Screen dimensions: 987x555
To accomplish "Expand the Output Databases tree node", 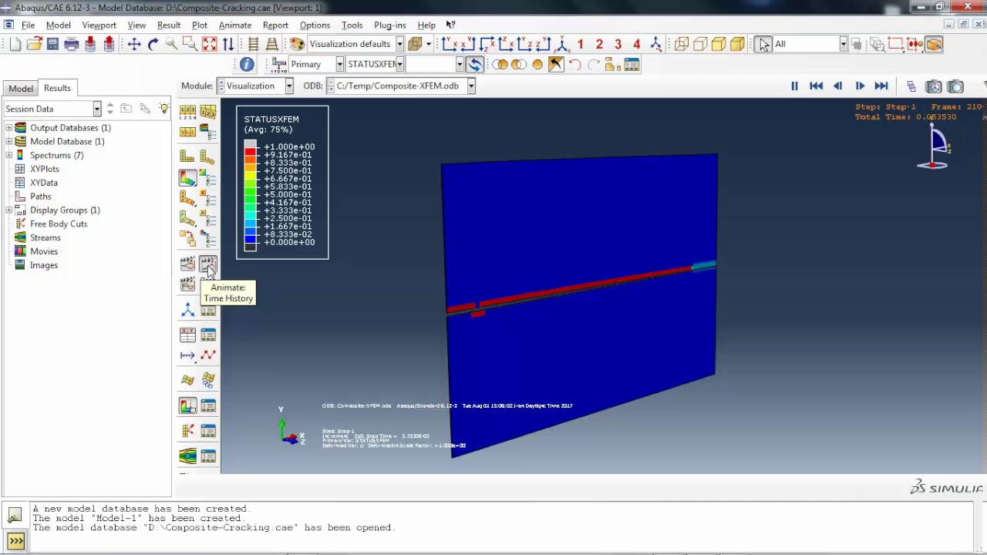I will 9,128.
